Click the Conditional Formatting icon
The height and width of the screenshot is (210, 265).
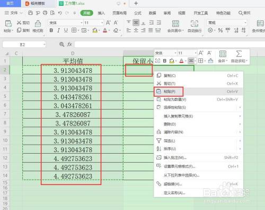coord(260,23)
